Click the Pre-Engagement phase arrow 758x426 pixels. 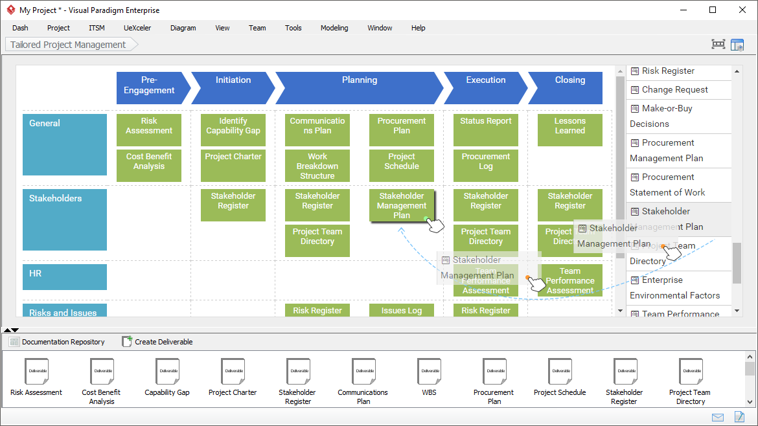(154, 88)
